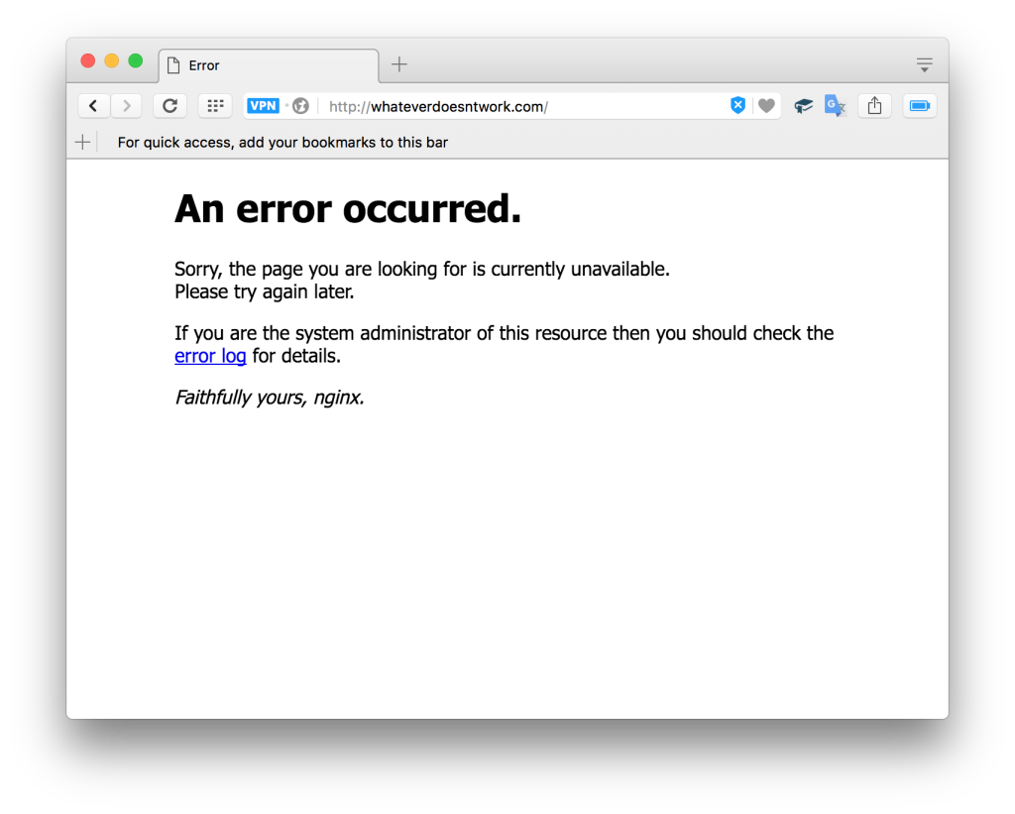Image resolution: width=1015 pixels, height=814 pixels.
Task: Open the error log link
Action: pos(210,356)
